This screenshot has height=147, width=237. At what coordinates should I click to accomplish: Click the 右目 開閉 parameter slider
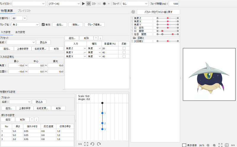click(168, 34)
